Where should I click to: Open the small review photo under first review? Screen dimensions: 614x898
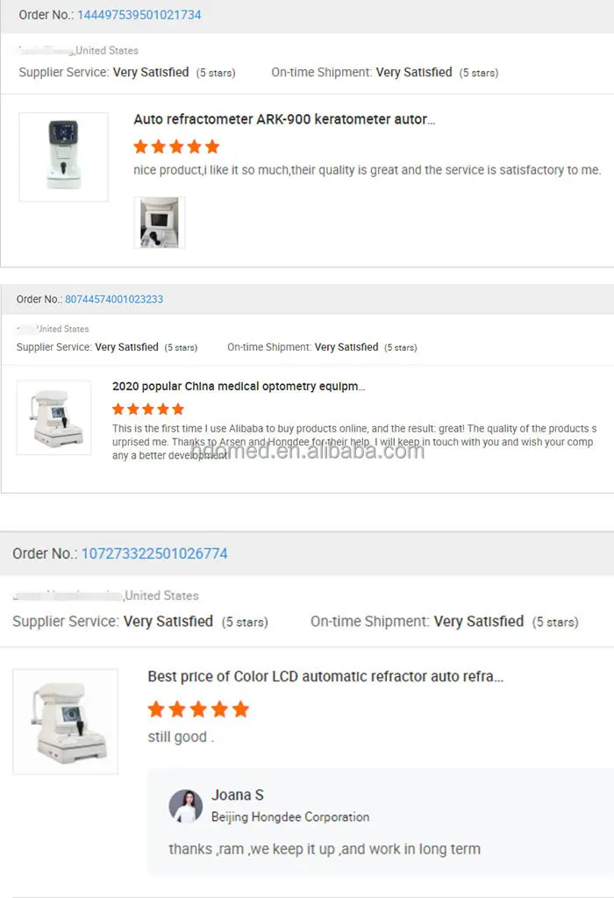pyautogui.click(x=160, y=223)
